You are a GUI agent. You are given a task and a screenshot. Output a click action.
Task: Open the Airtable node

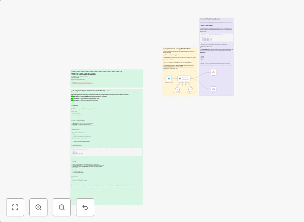click(x=213, y=89)
